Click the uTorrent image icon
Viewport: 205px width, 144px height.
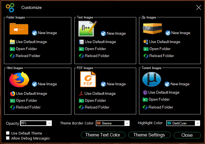click(152, 79)
